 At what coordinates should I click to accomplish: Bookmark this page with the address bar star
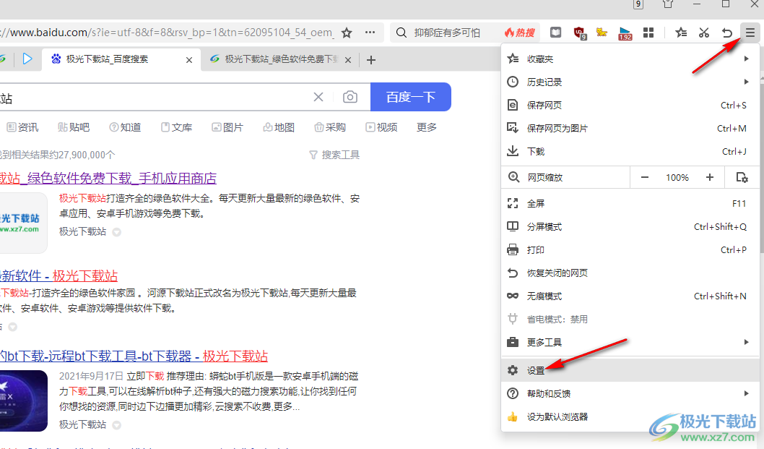[347, 33]
